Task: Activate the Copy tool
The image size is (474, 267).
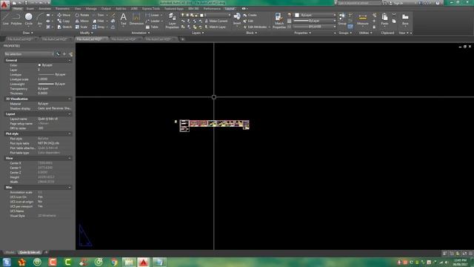Action: tap(64, 21)
